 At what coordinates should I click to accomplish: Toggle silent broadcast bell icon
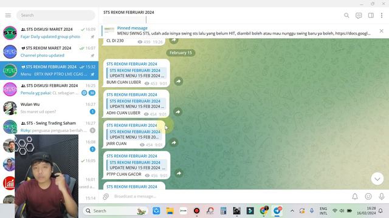pyautogui.click(x=355, y=196)
